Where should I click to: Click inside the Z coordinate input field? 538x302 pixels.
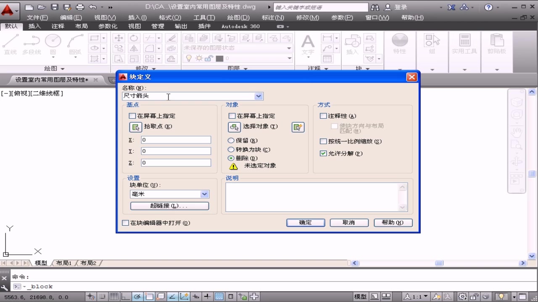pos(176,162)
